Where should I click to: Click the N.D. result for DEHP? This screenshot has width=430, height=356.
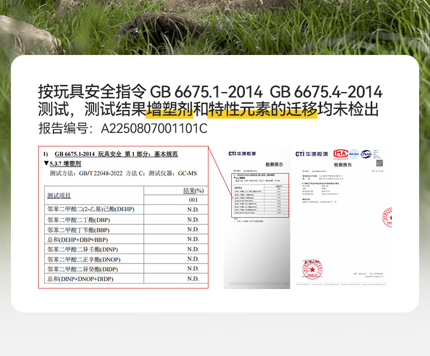(x=193, y=210)
